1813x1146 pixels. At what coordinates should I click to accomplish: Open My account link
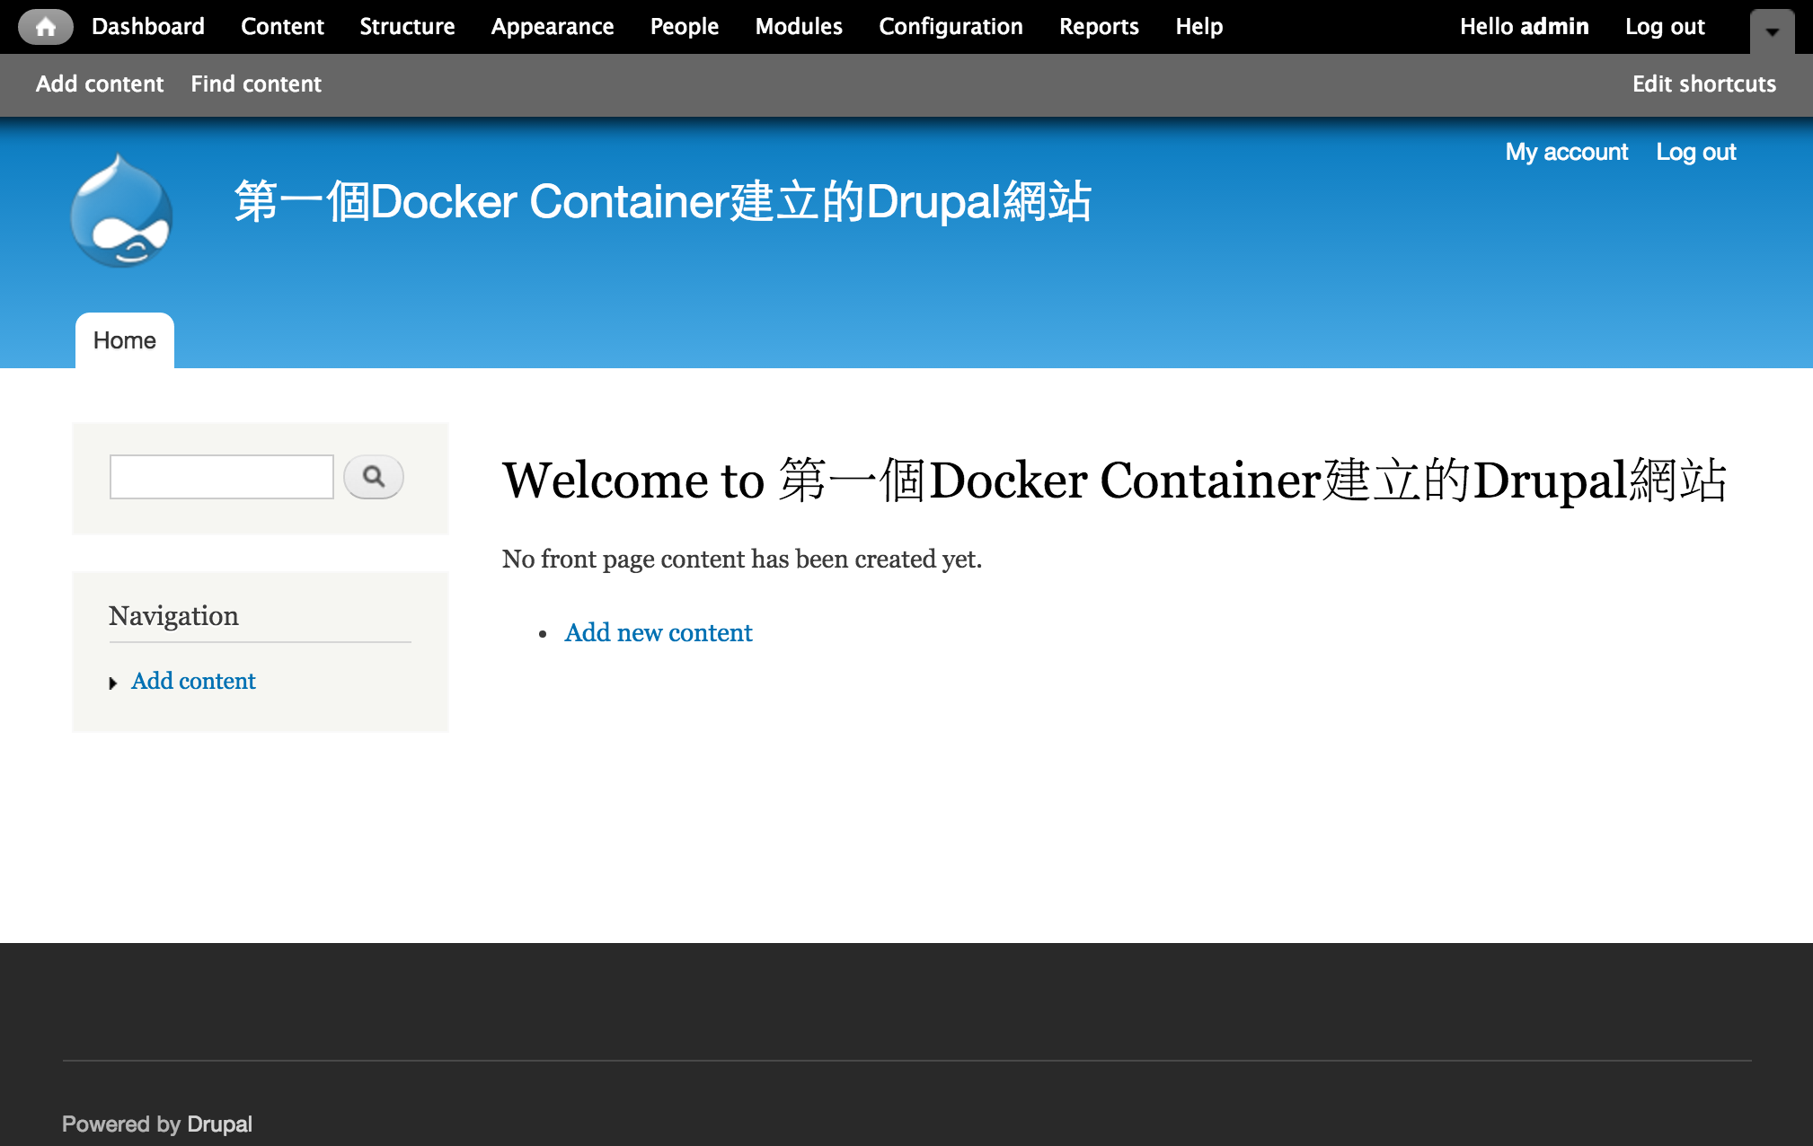click(x=1567, y=152)
